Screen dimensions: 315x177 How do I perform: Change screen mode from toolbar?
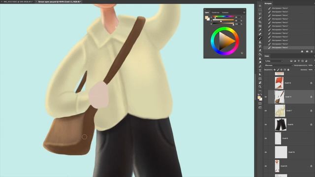(260, 108)
